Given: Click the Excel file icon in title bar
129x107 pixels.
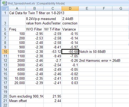Looking at the screenshot, I should coord(4,3).
